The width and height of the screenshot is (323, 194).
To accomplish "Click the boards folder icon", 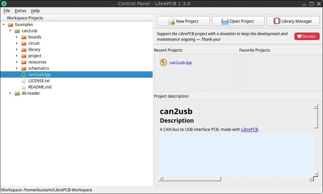I will tap(24, 37).
